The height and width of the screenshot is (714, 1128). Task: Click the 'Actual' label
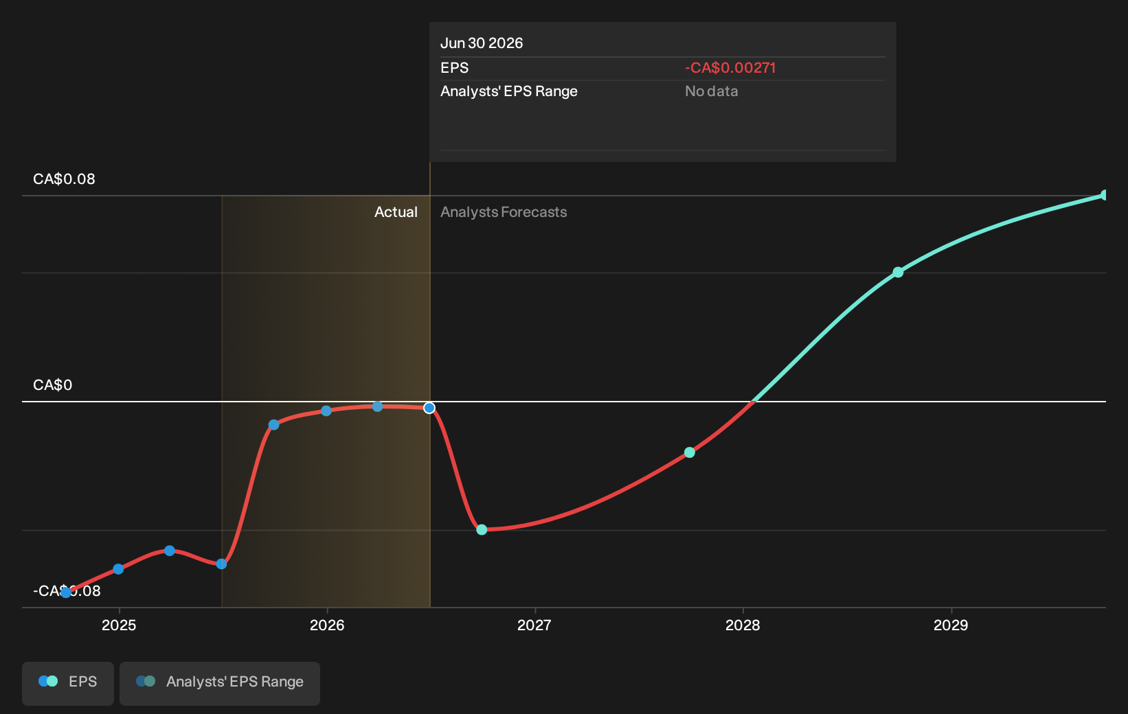pos(396,212)
